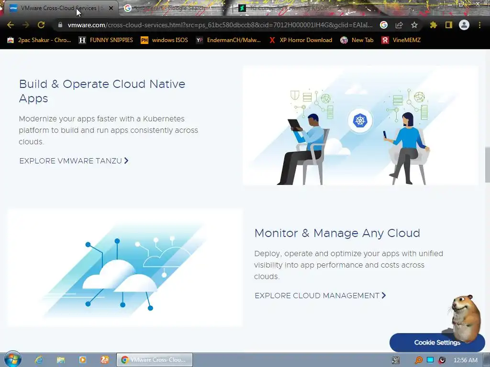The width and height of the screenshot is (490, 367).
Task: Select the VMware Cross-Clou... Chrome taskbar button
Action: point(155,360)
